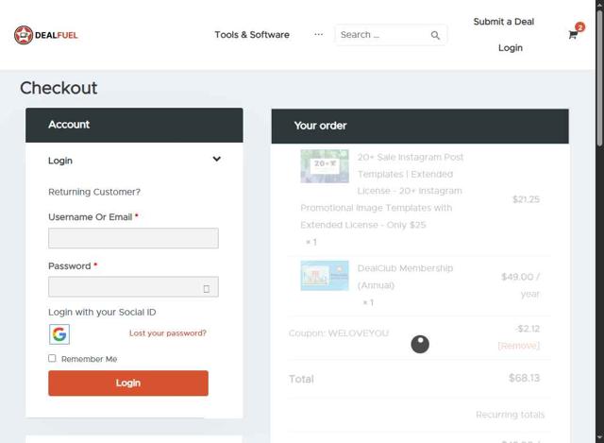Click the Login link in header
Screen dimensions: 604x443
[511, 48]
